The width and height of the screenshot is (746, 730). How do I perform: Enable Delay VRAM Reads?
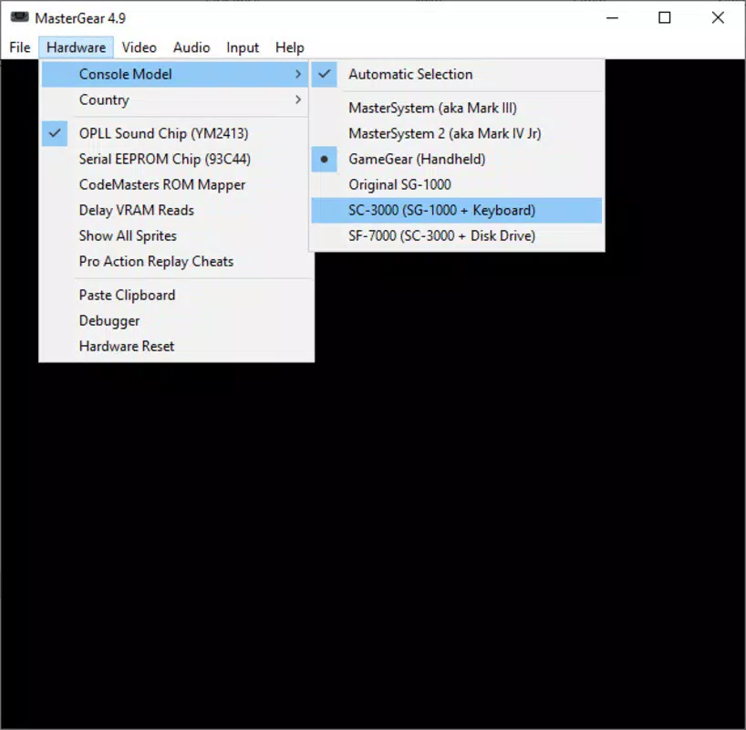[175, 211]
